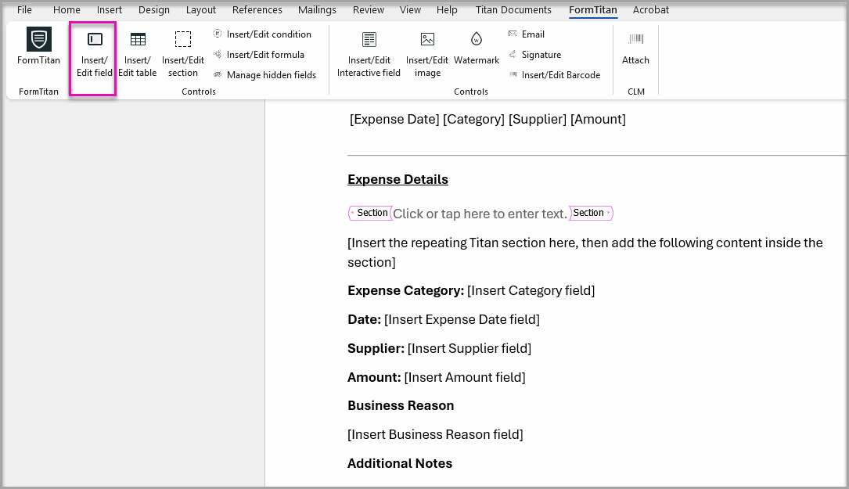Open the Acrobat tab

click(x=651, y=9)
